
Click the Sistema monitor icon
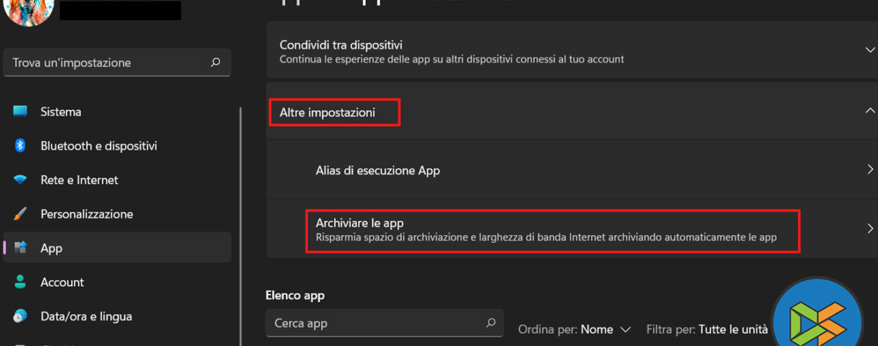point(20,112)
